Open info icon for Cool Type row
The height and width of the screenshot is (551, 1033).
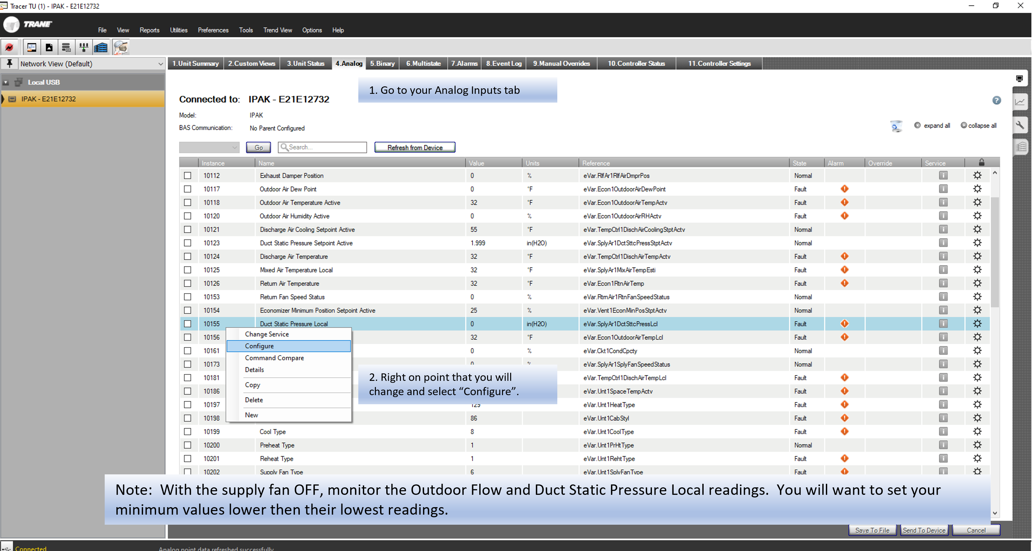pos(943,431)
